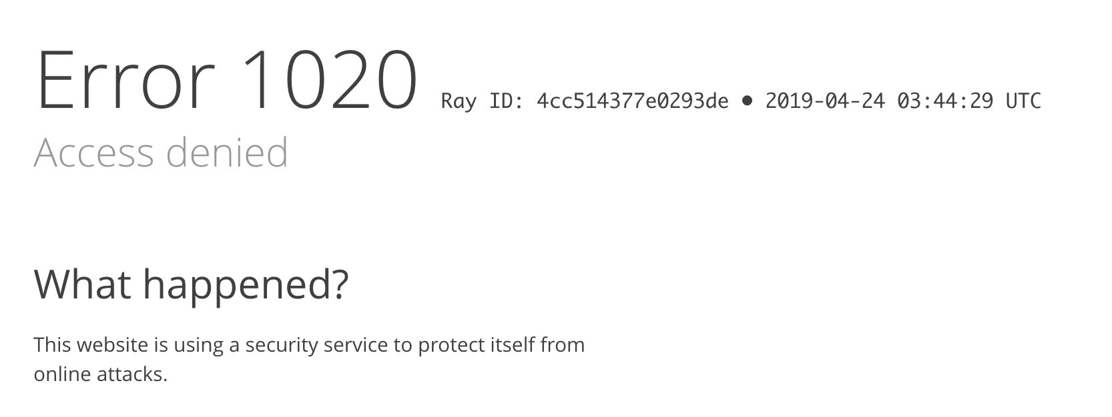Click the word "Access" in the subtitle

(94, 152)
